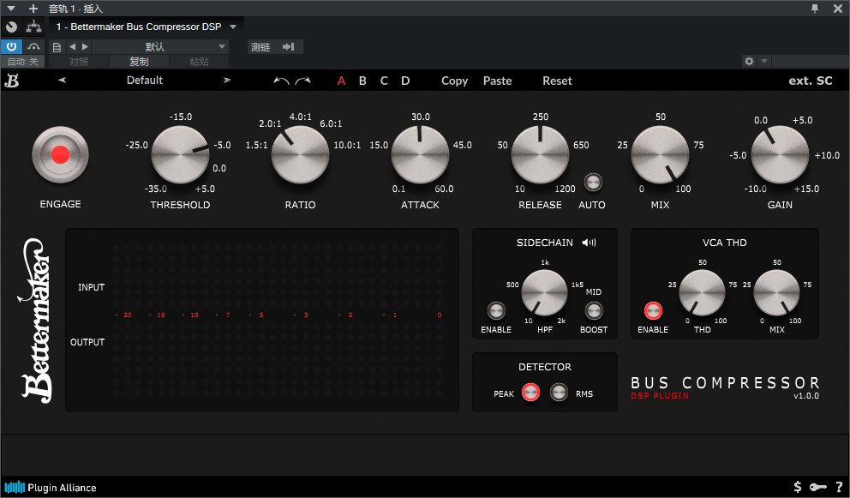850x498 pixels.
Task: Select the RMS detector button
Action: pos(559,393)
